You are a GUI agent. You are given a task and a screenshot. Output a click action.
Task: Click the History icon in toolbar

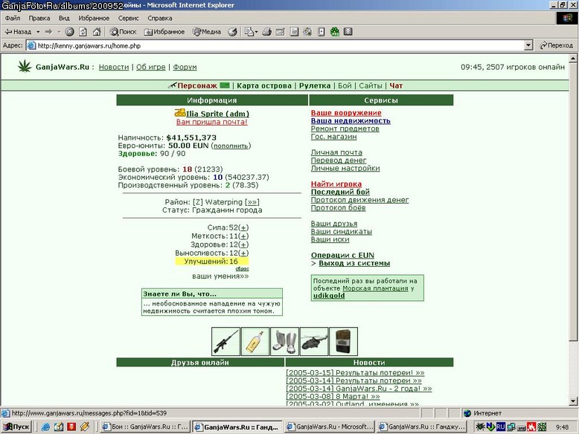[x=233, y=32]
